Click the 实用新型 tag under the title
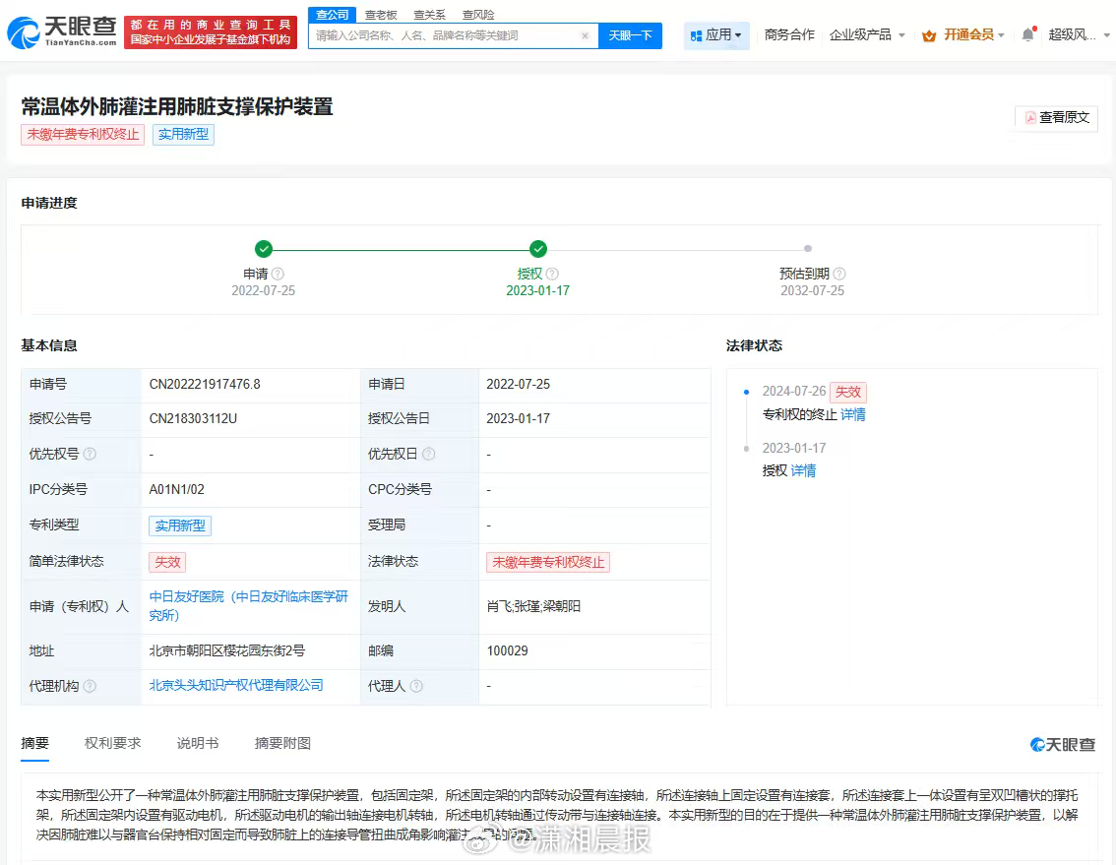1116x865 pixels. point(184,135)
